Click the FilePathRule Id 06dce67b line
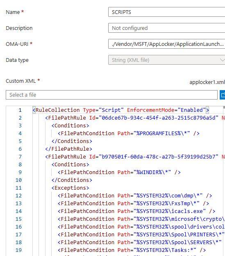This screenshot has width=225, height=256. coord(135,118)
